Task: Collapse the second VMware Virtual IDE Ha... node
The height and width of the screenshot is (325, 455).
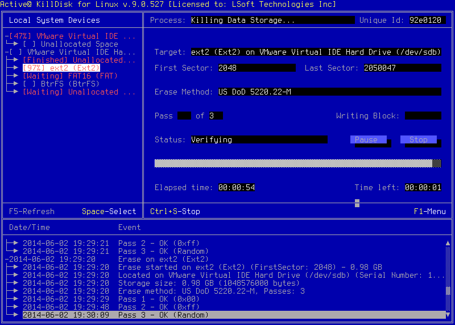Action: tap(6, 52)
